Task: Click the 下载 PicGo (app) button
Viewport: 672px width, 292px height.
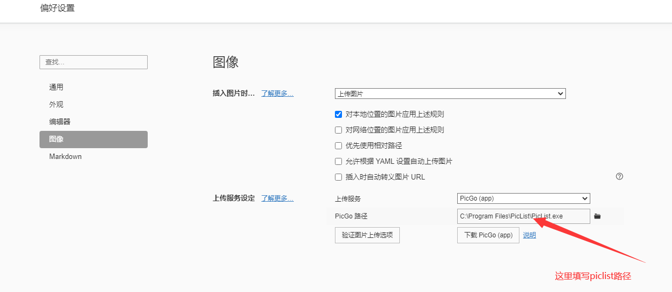Action: click(488, 235)
